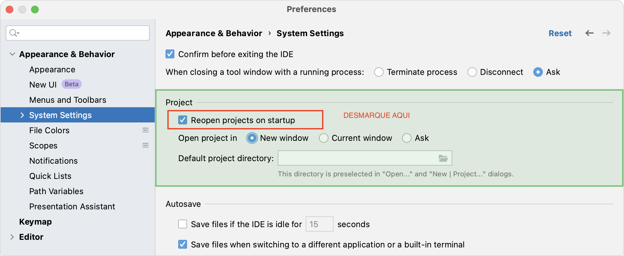624x256 pixels.
Task: Click the File Colors project-level settings icon
Action: [146, 130]
